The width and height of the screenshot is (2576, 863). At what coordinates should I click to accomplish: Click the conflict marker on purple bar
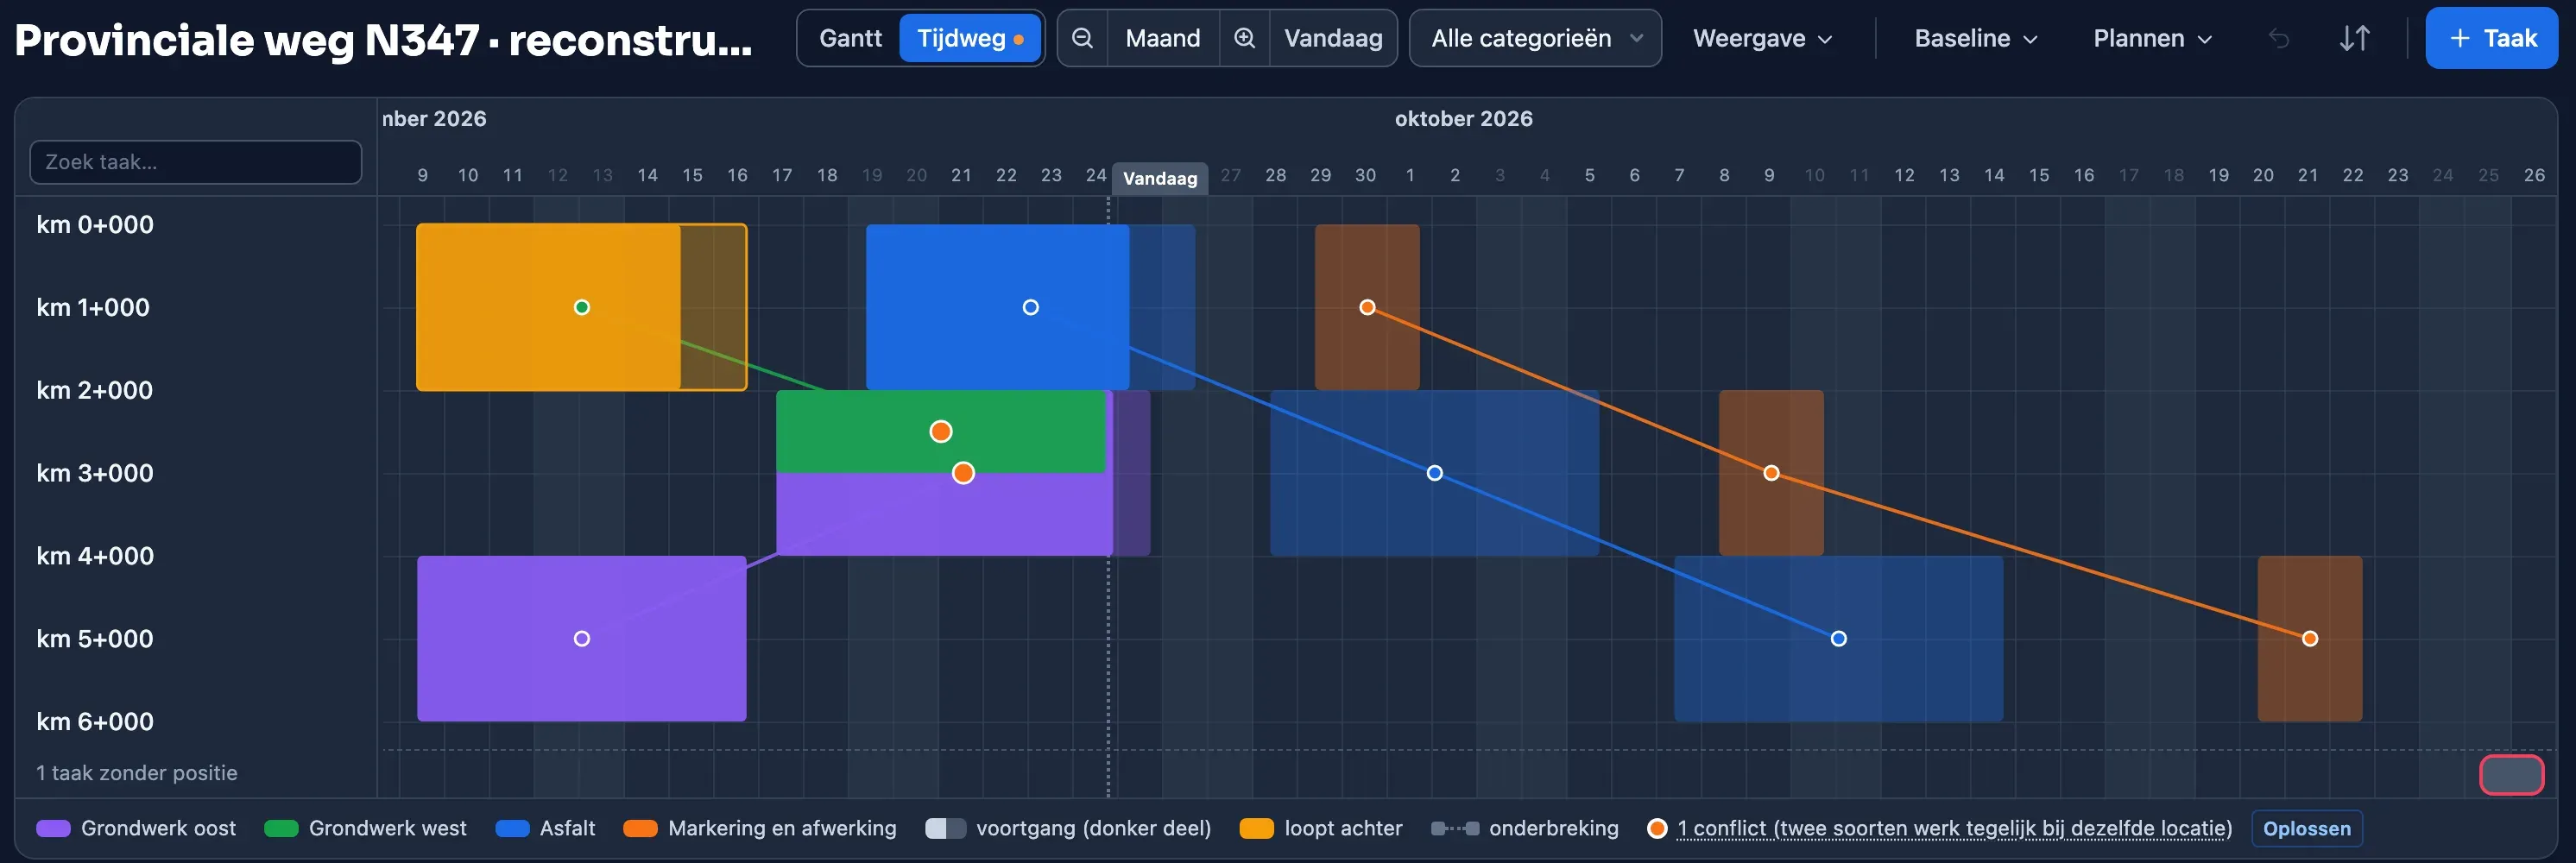pos(963,473)
